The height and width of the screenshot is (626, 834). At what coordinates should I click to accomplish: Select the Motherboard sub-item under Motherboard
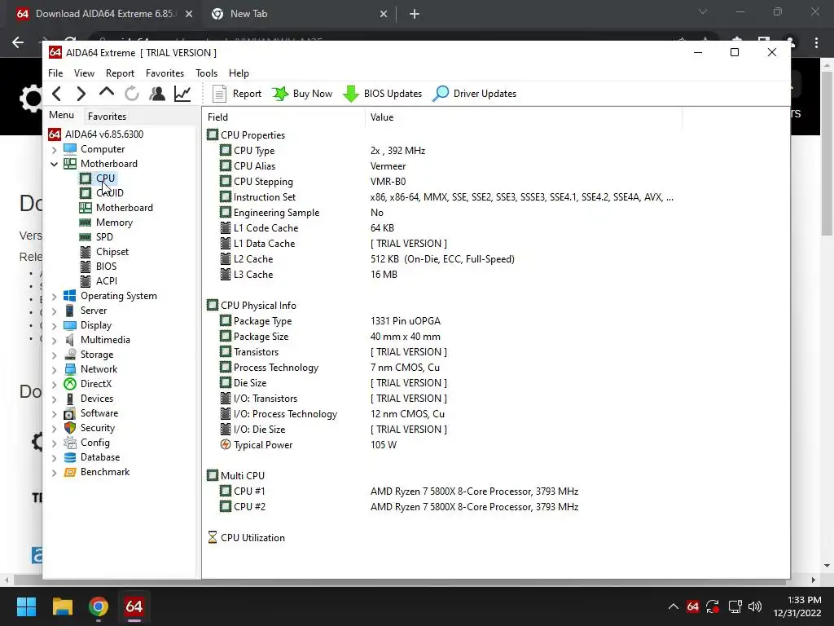[116, 208]
